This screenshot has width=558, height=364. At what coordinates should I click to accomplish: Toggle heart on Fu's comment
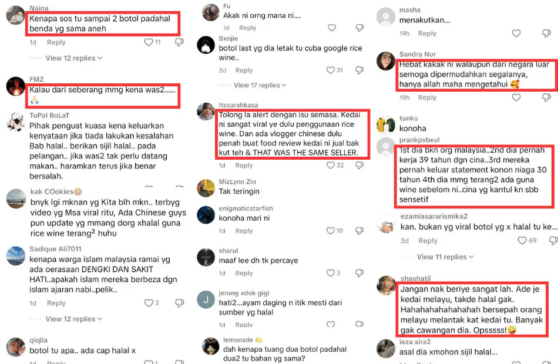332,28
